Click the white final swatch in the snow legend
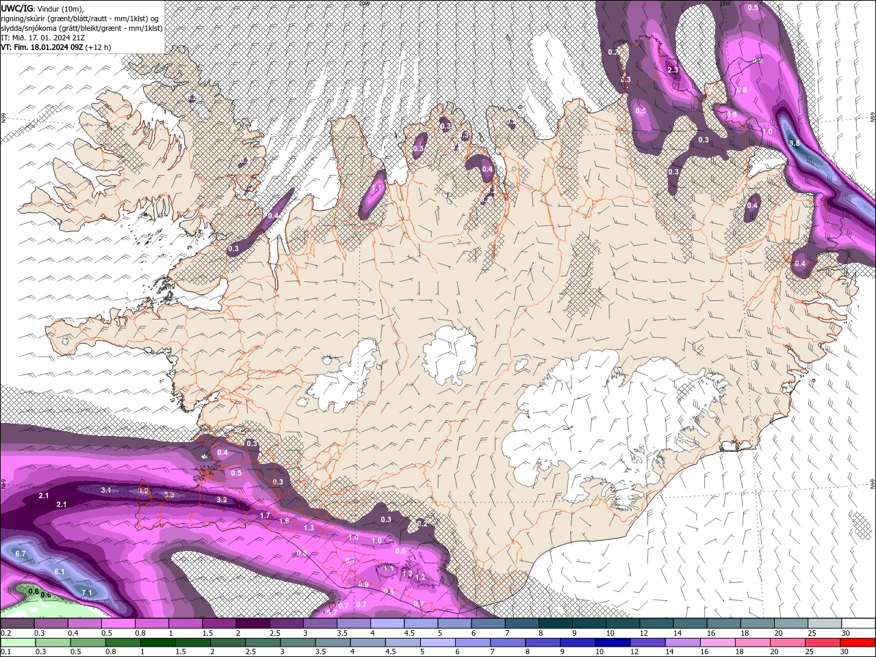 pyautogui.click(x=858, y=623)
